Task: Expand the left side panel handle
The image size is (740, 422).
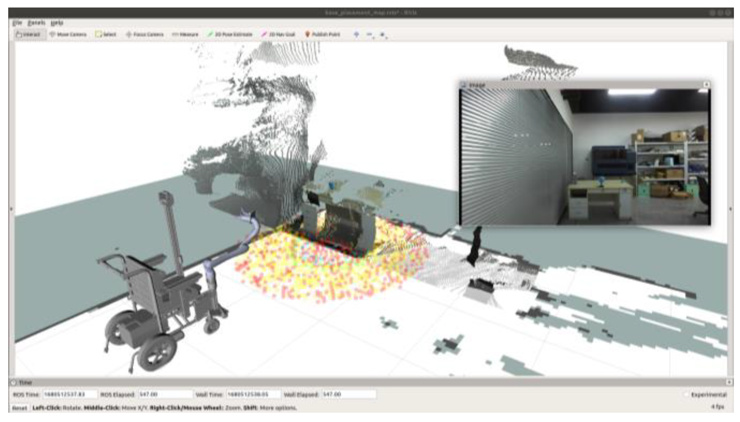Action: 11,209
